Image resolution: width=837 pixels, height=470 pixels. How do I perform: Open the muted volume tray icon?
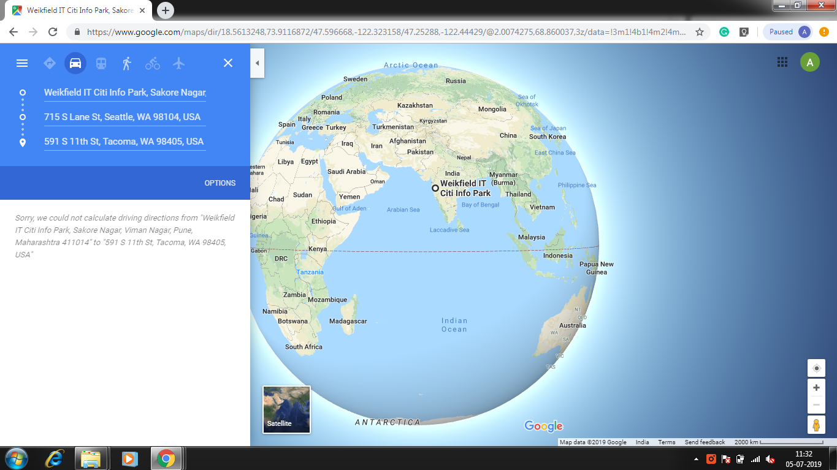771,458
